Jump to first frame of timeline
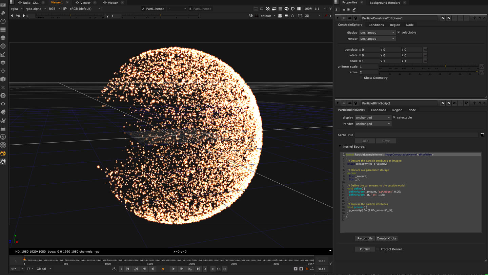 pyautogui.click(x=128, y=269)
